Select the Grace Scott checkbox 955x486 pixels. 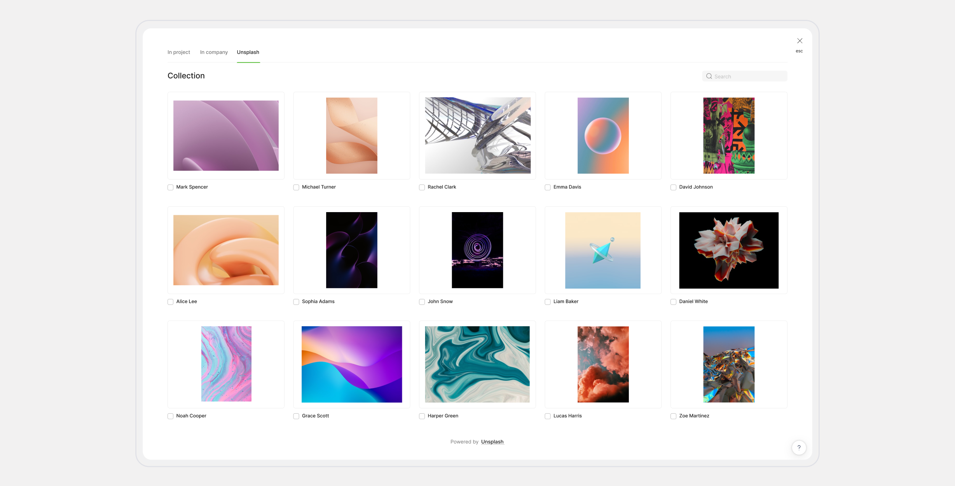coord(296,416)
